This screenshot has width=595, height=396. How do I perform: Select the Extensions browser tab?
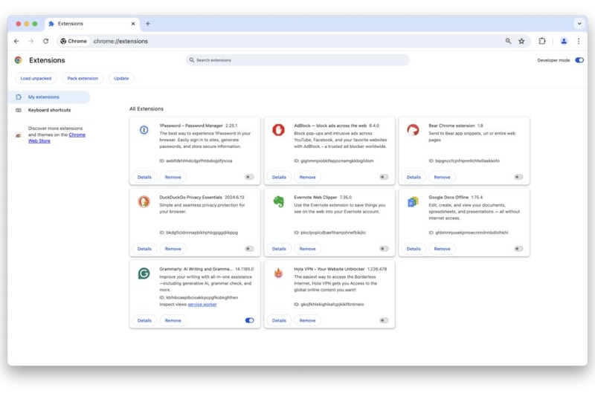coord(92,24)
